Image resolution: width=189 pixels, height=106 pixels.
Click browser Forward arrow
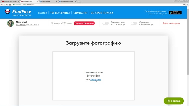[4, 5]
